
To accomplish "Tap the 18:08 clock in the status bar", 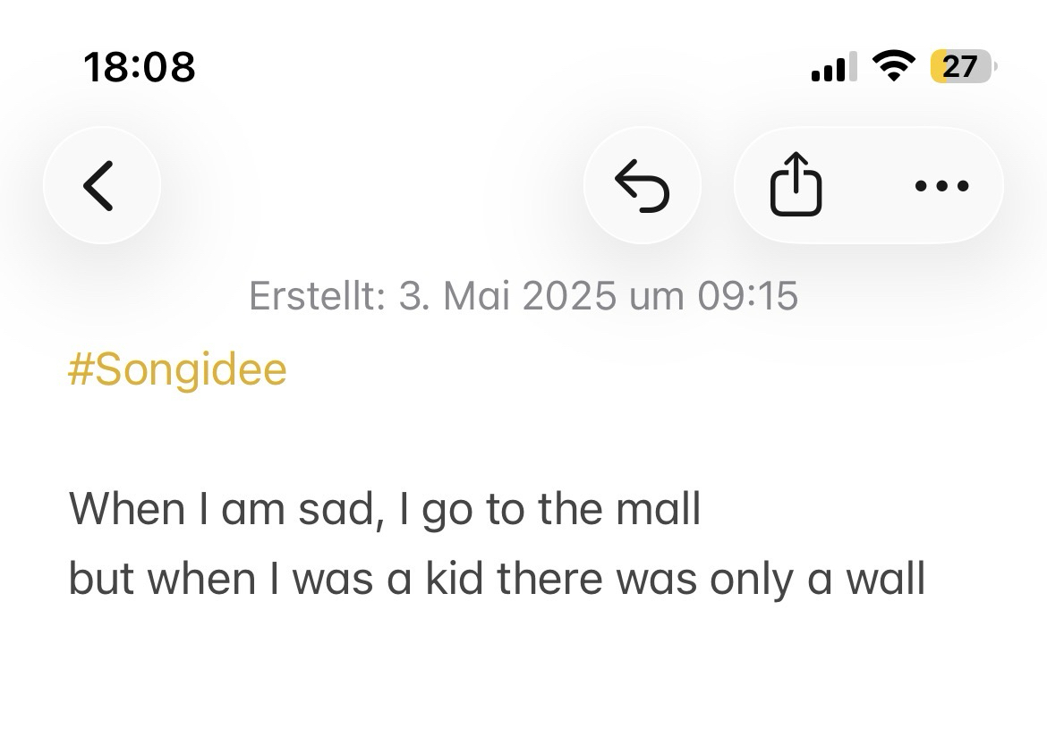I will coord(140,67).
